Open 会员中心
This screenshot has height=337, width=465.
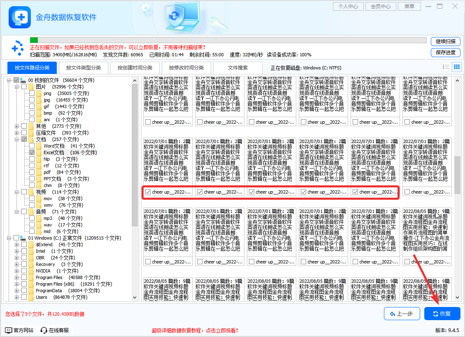(x=381, y=6)
